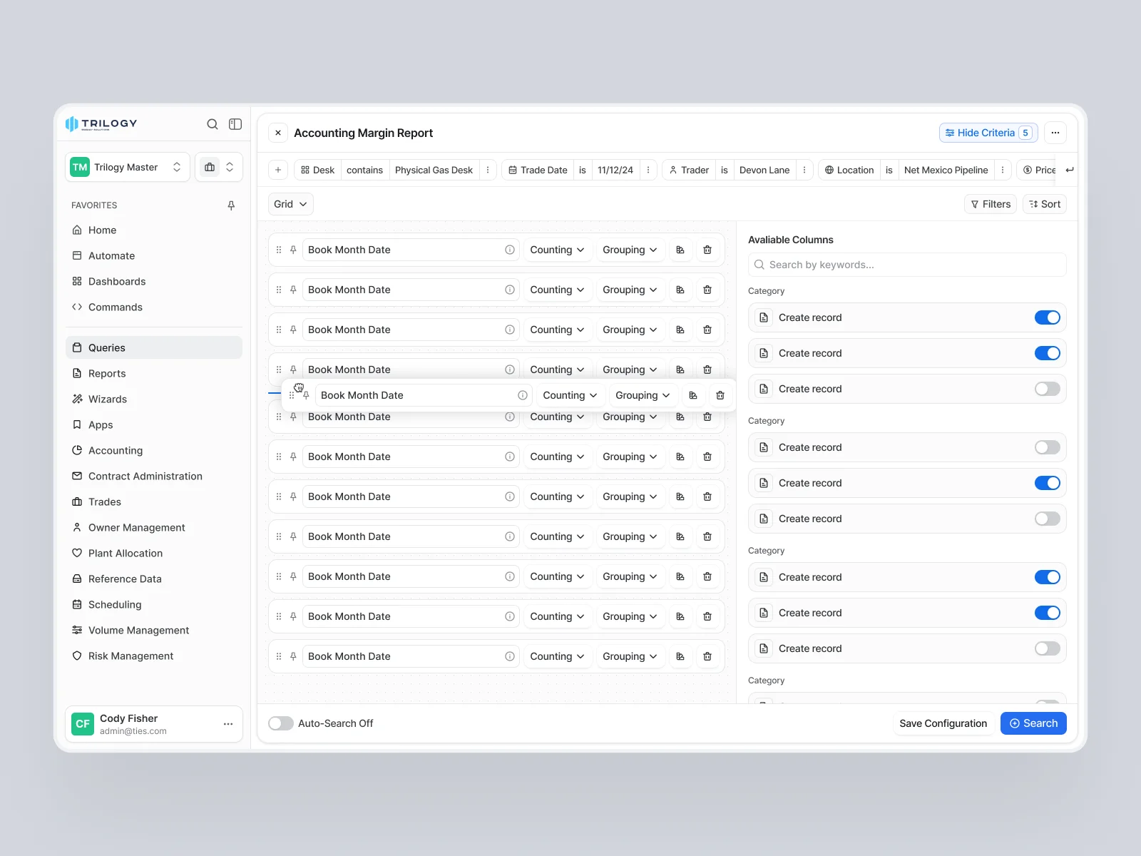
Task: Open the Grid view dropdown
Action: click(291, 204)
